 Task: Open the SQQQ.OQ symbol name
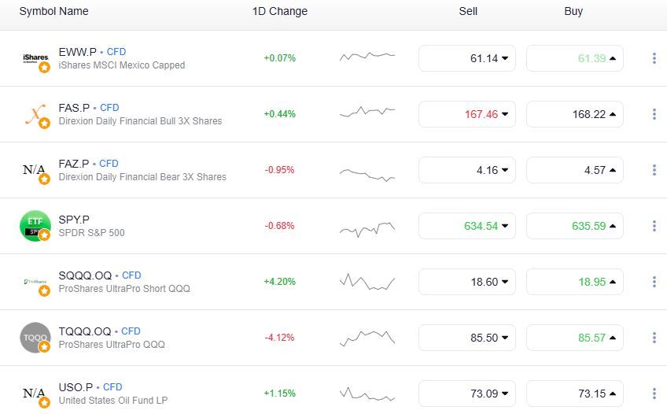tap(85, 275)
